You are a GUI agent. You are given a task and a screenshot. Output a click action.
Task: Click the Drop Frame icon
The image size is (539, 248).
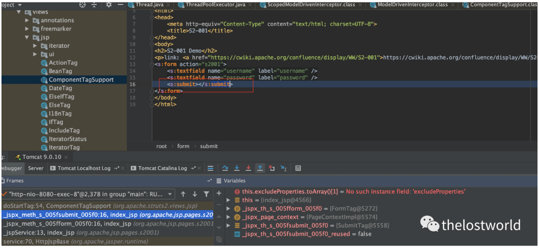pos(271,168)
